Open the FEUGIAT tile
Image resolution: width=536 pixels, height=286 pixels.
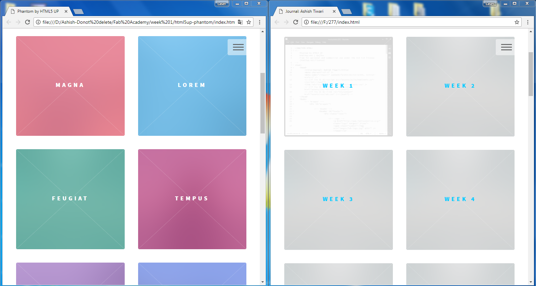pos(70,199)
